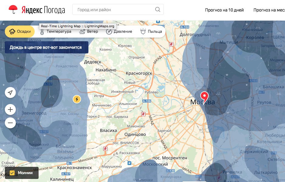The height and width of the screenshot is (182, 285).
Task: Open 'Прогноз на 10 дней'
Action: click(x=224, y=10)
